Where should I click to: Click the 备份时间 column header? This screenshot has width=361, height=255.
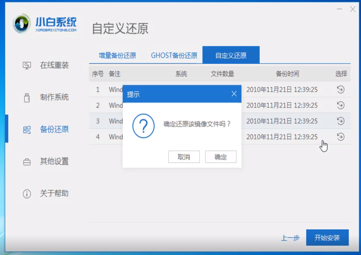[x=287, y=74]
